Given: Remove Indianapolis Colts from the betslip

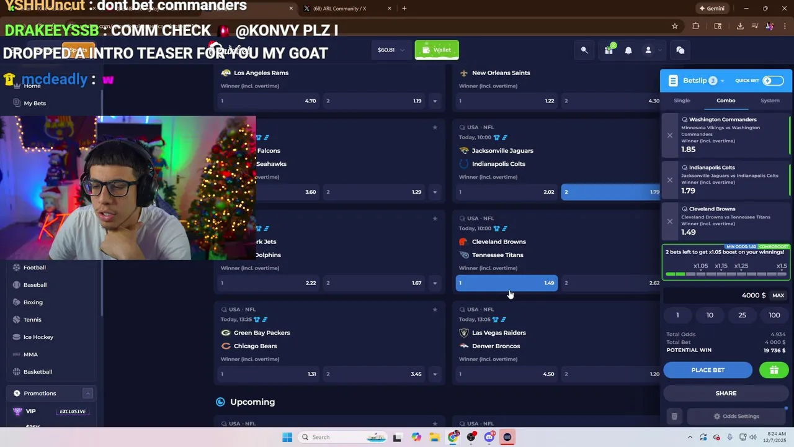Looking at the screenshot, I should tap(669, 179).
